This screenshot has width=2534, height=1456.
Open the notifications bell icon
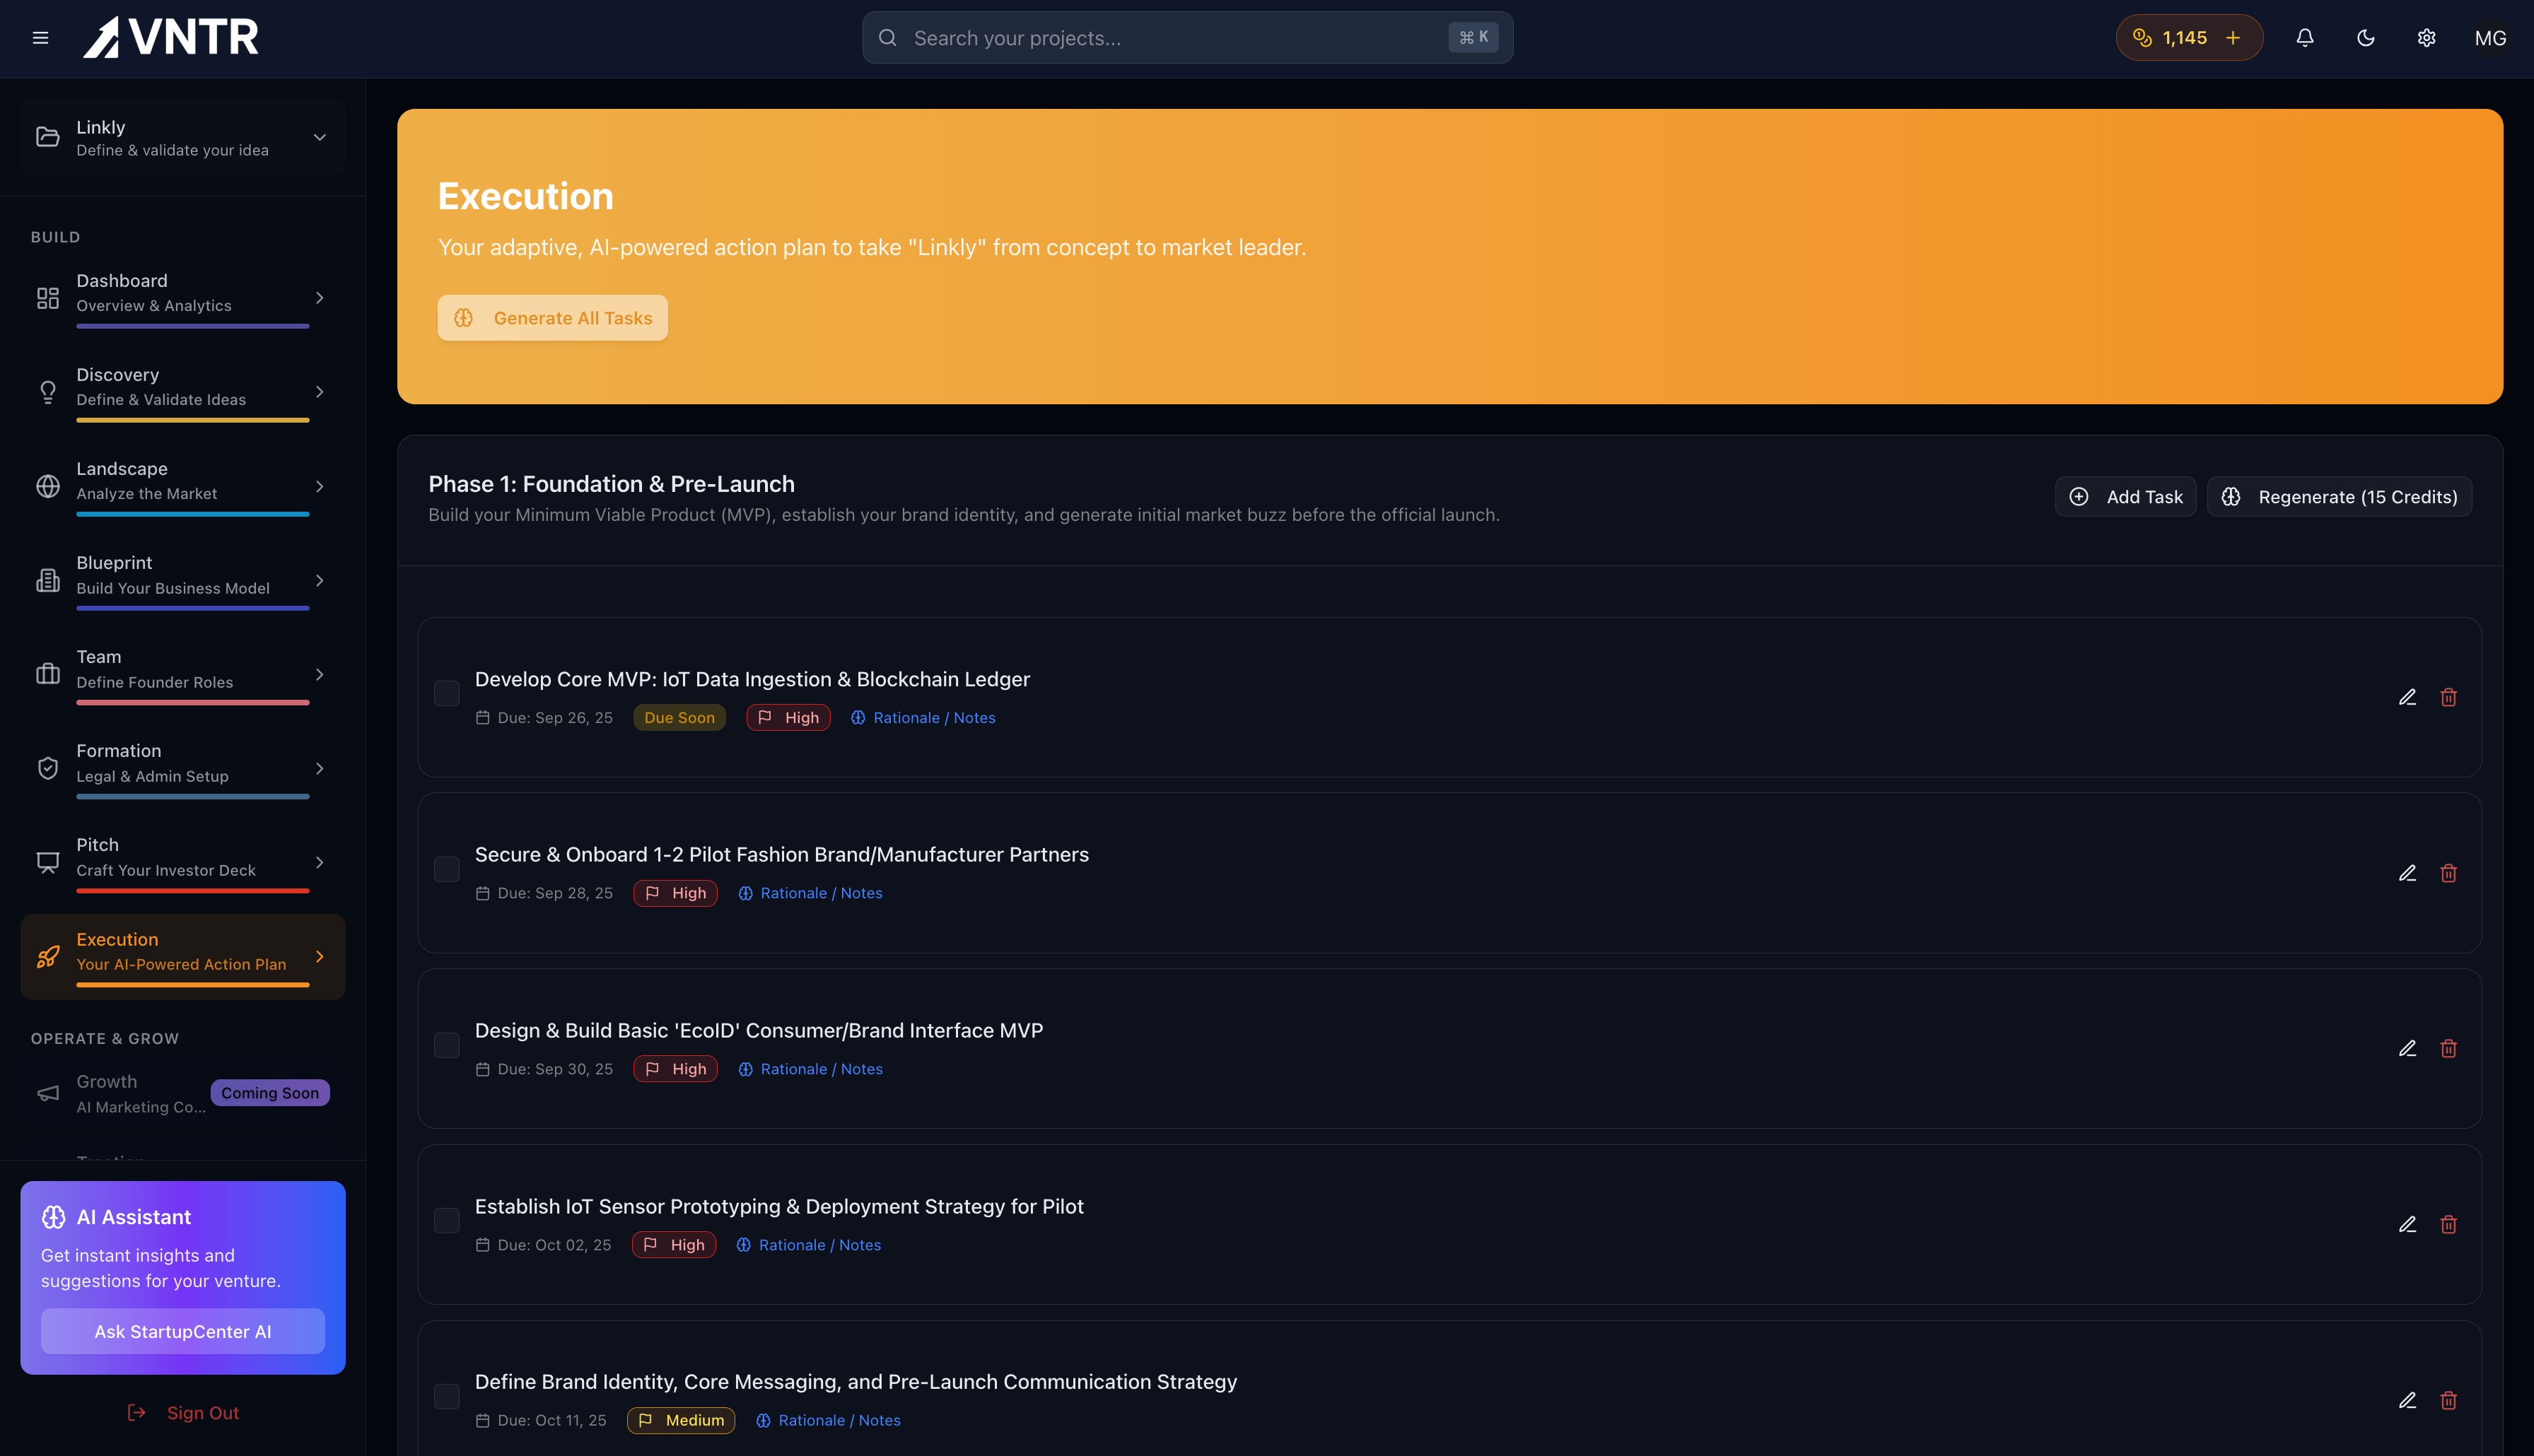2304,38
